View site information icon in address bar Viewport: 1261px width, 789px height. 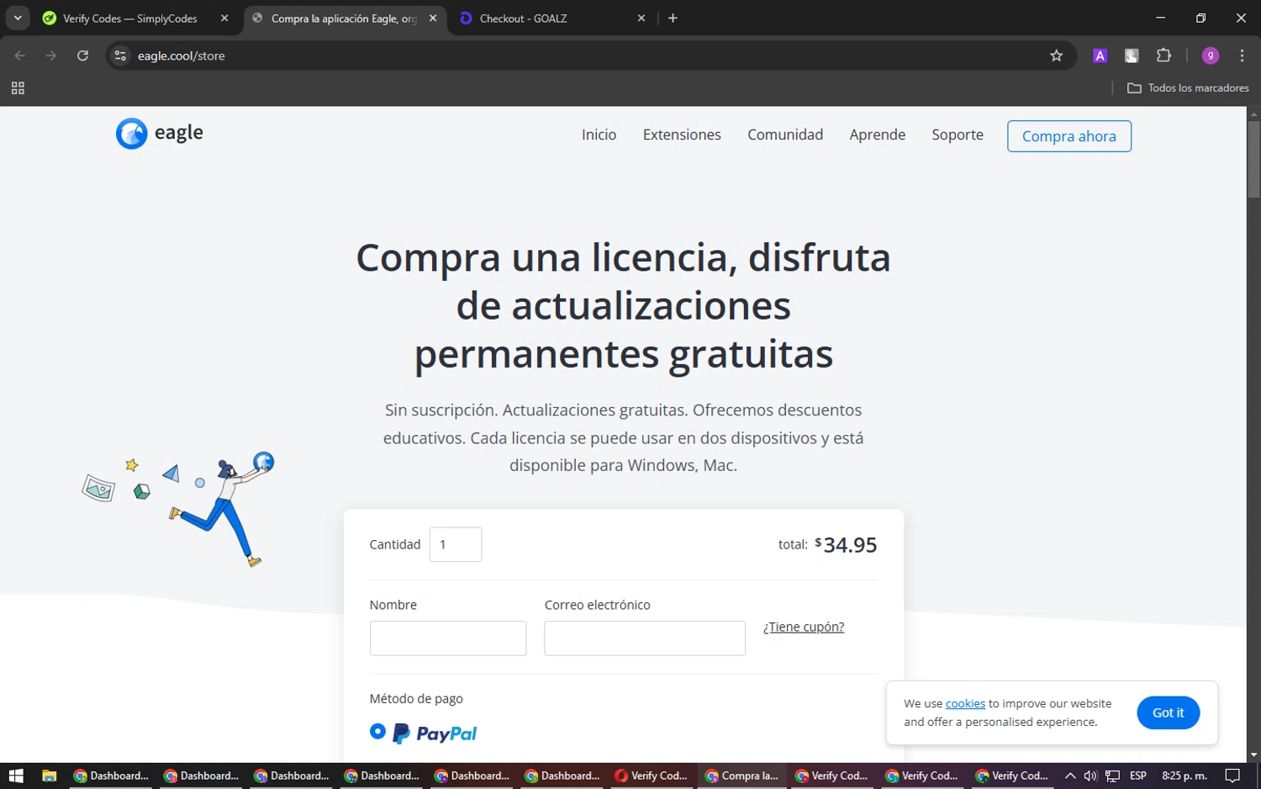[120, 56]
